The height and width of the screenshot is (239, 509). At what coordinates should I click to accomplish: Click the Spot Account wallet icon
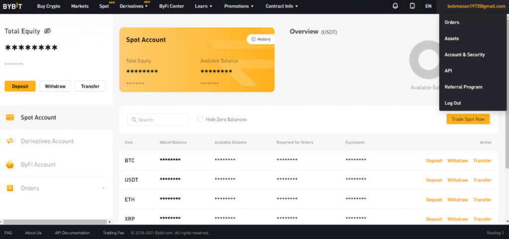click(10, 118)
